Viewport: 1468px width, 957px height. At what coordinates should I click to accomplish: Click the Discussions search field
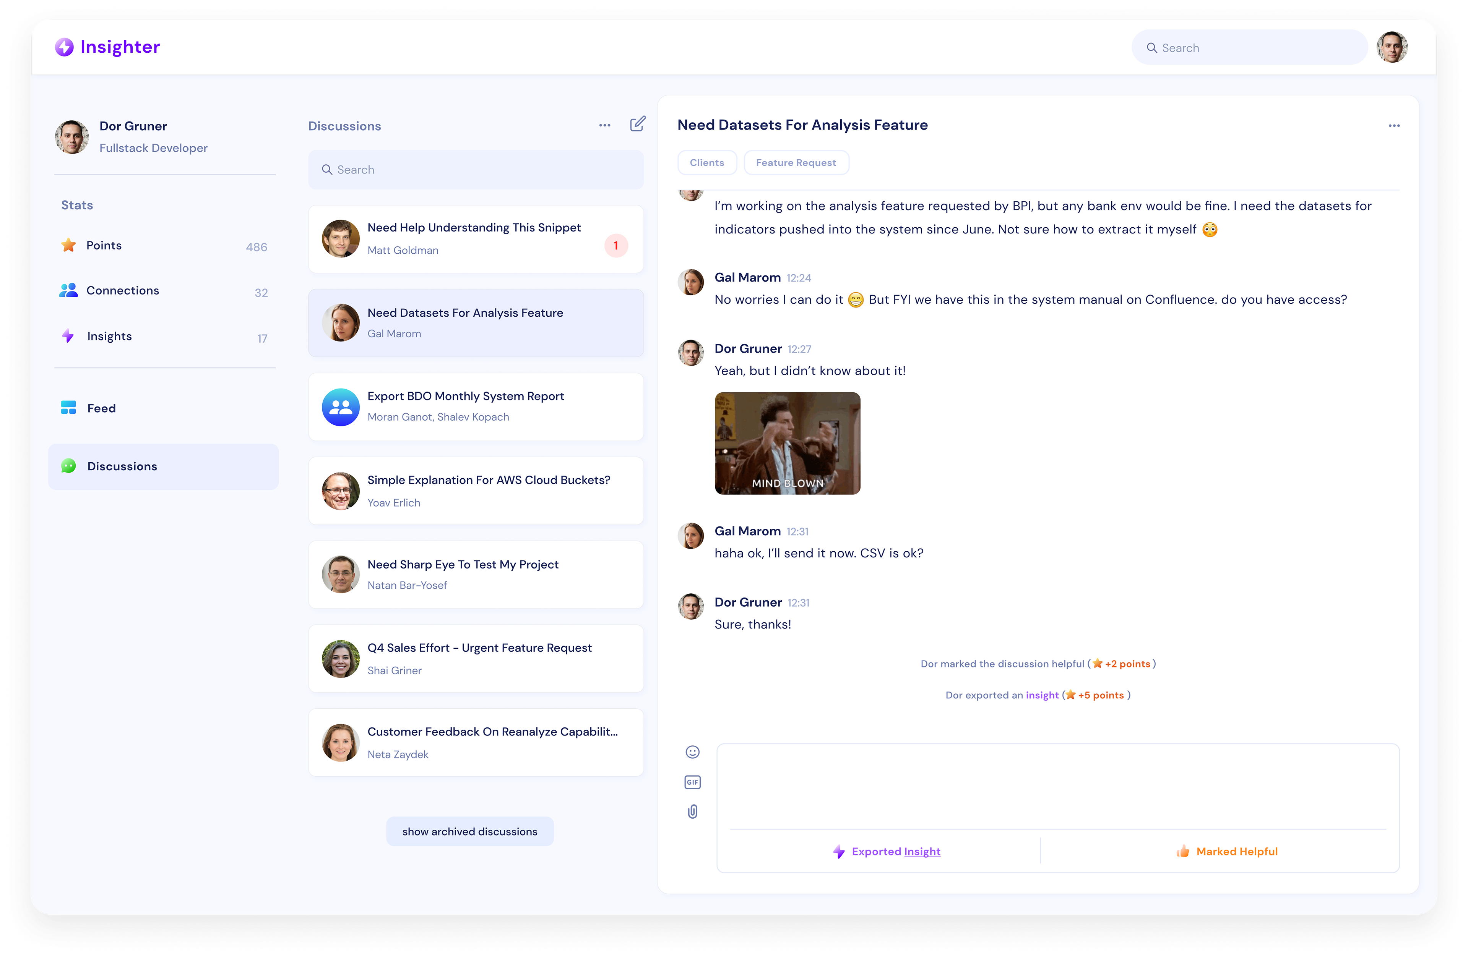click(476, 170)
